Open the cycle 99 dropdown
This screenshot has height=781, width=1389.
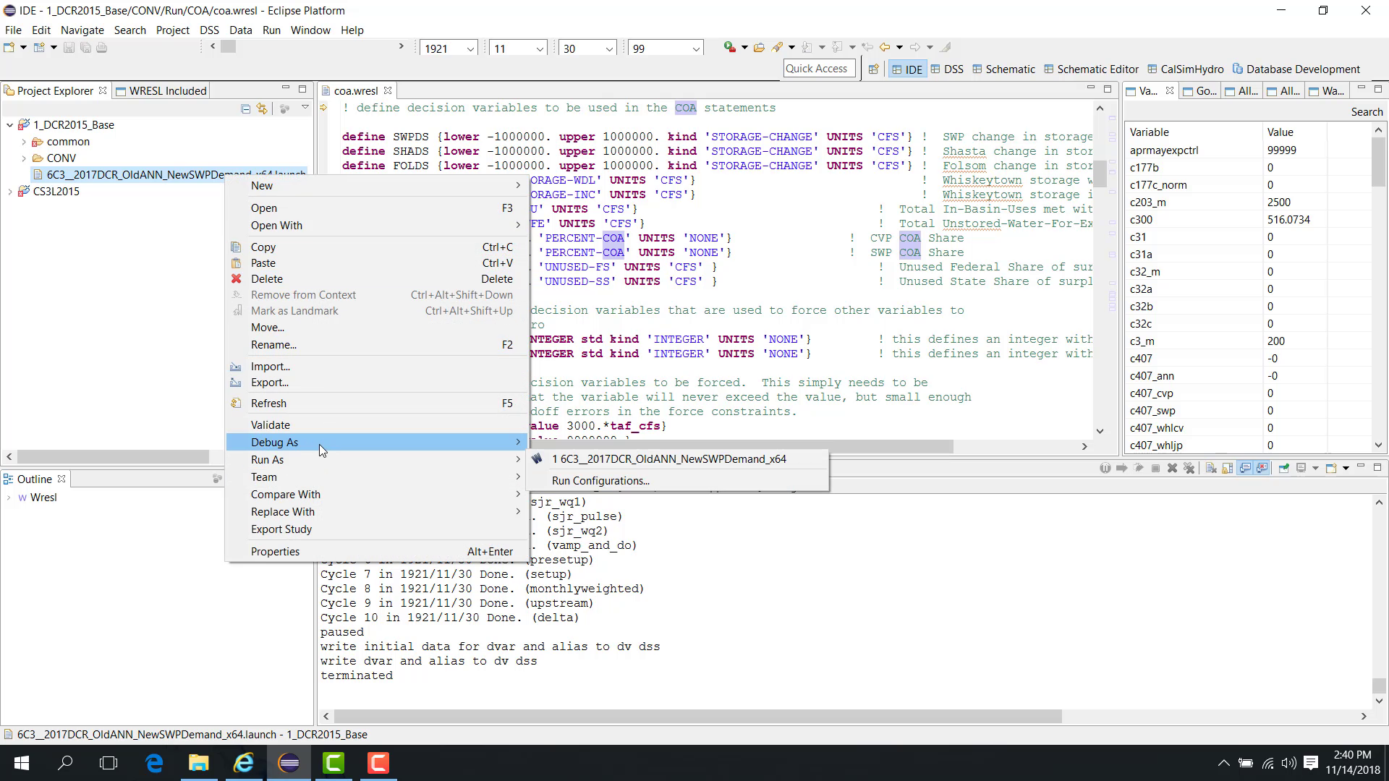click(x=696, y=48)
